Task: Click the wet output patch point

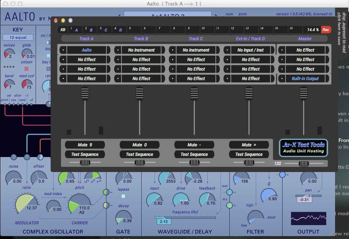Action: coord(229,192)
